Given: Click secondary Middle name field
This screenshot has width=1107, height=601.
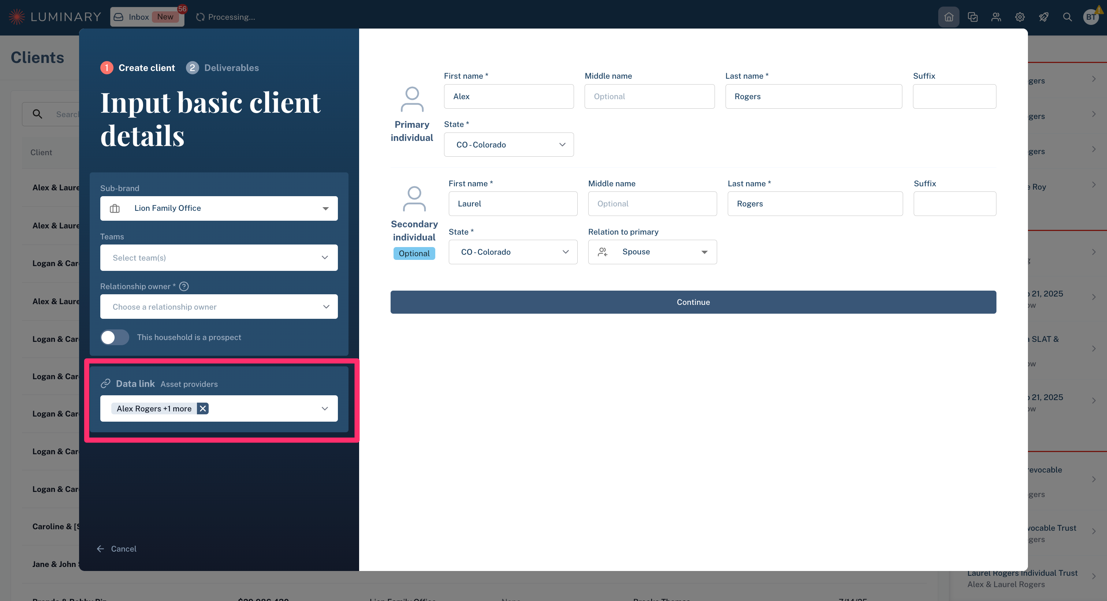Looking at the screenshot, I should point(652,204).
